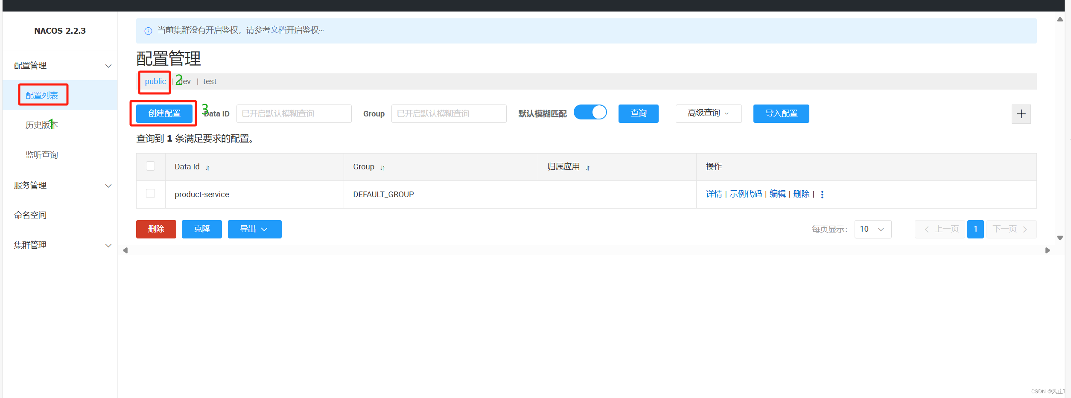
Task: Open 监听查询 in the sidebar
Action: coord(41,155)
